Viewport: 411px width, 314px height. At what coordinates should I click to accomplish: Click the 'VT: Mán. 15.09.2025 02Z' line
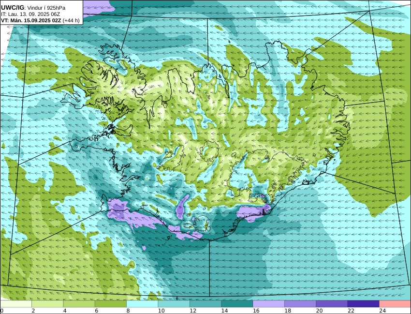tap(31, 20)
